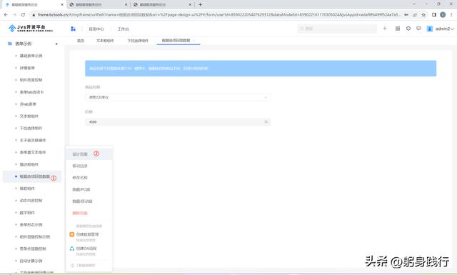Switch to third browser tab
Image resolution: width=457 pixels, height=275 pixels.
click(162, 5)
